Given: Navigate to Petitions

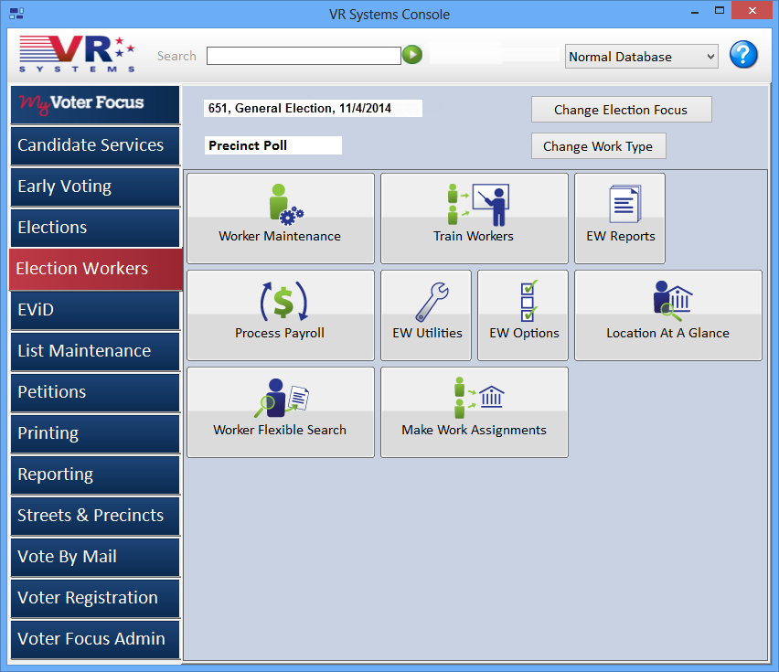Looking at the screenshot, I should pyautogui.click(x=95, y=393).
